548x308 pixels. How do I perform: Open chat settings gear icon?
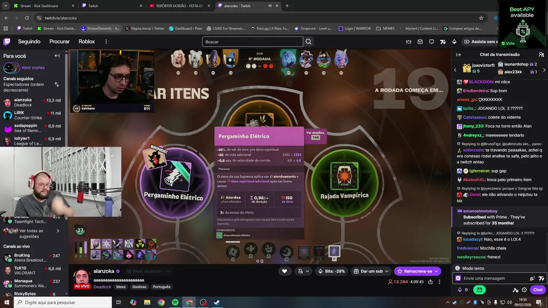coord(524,290)
